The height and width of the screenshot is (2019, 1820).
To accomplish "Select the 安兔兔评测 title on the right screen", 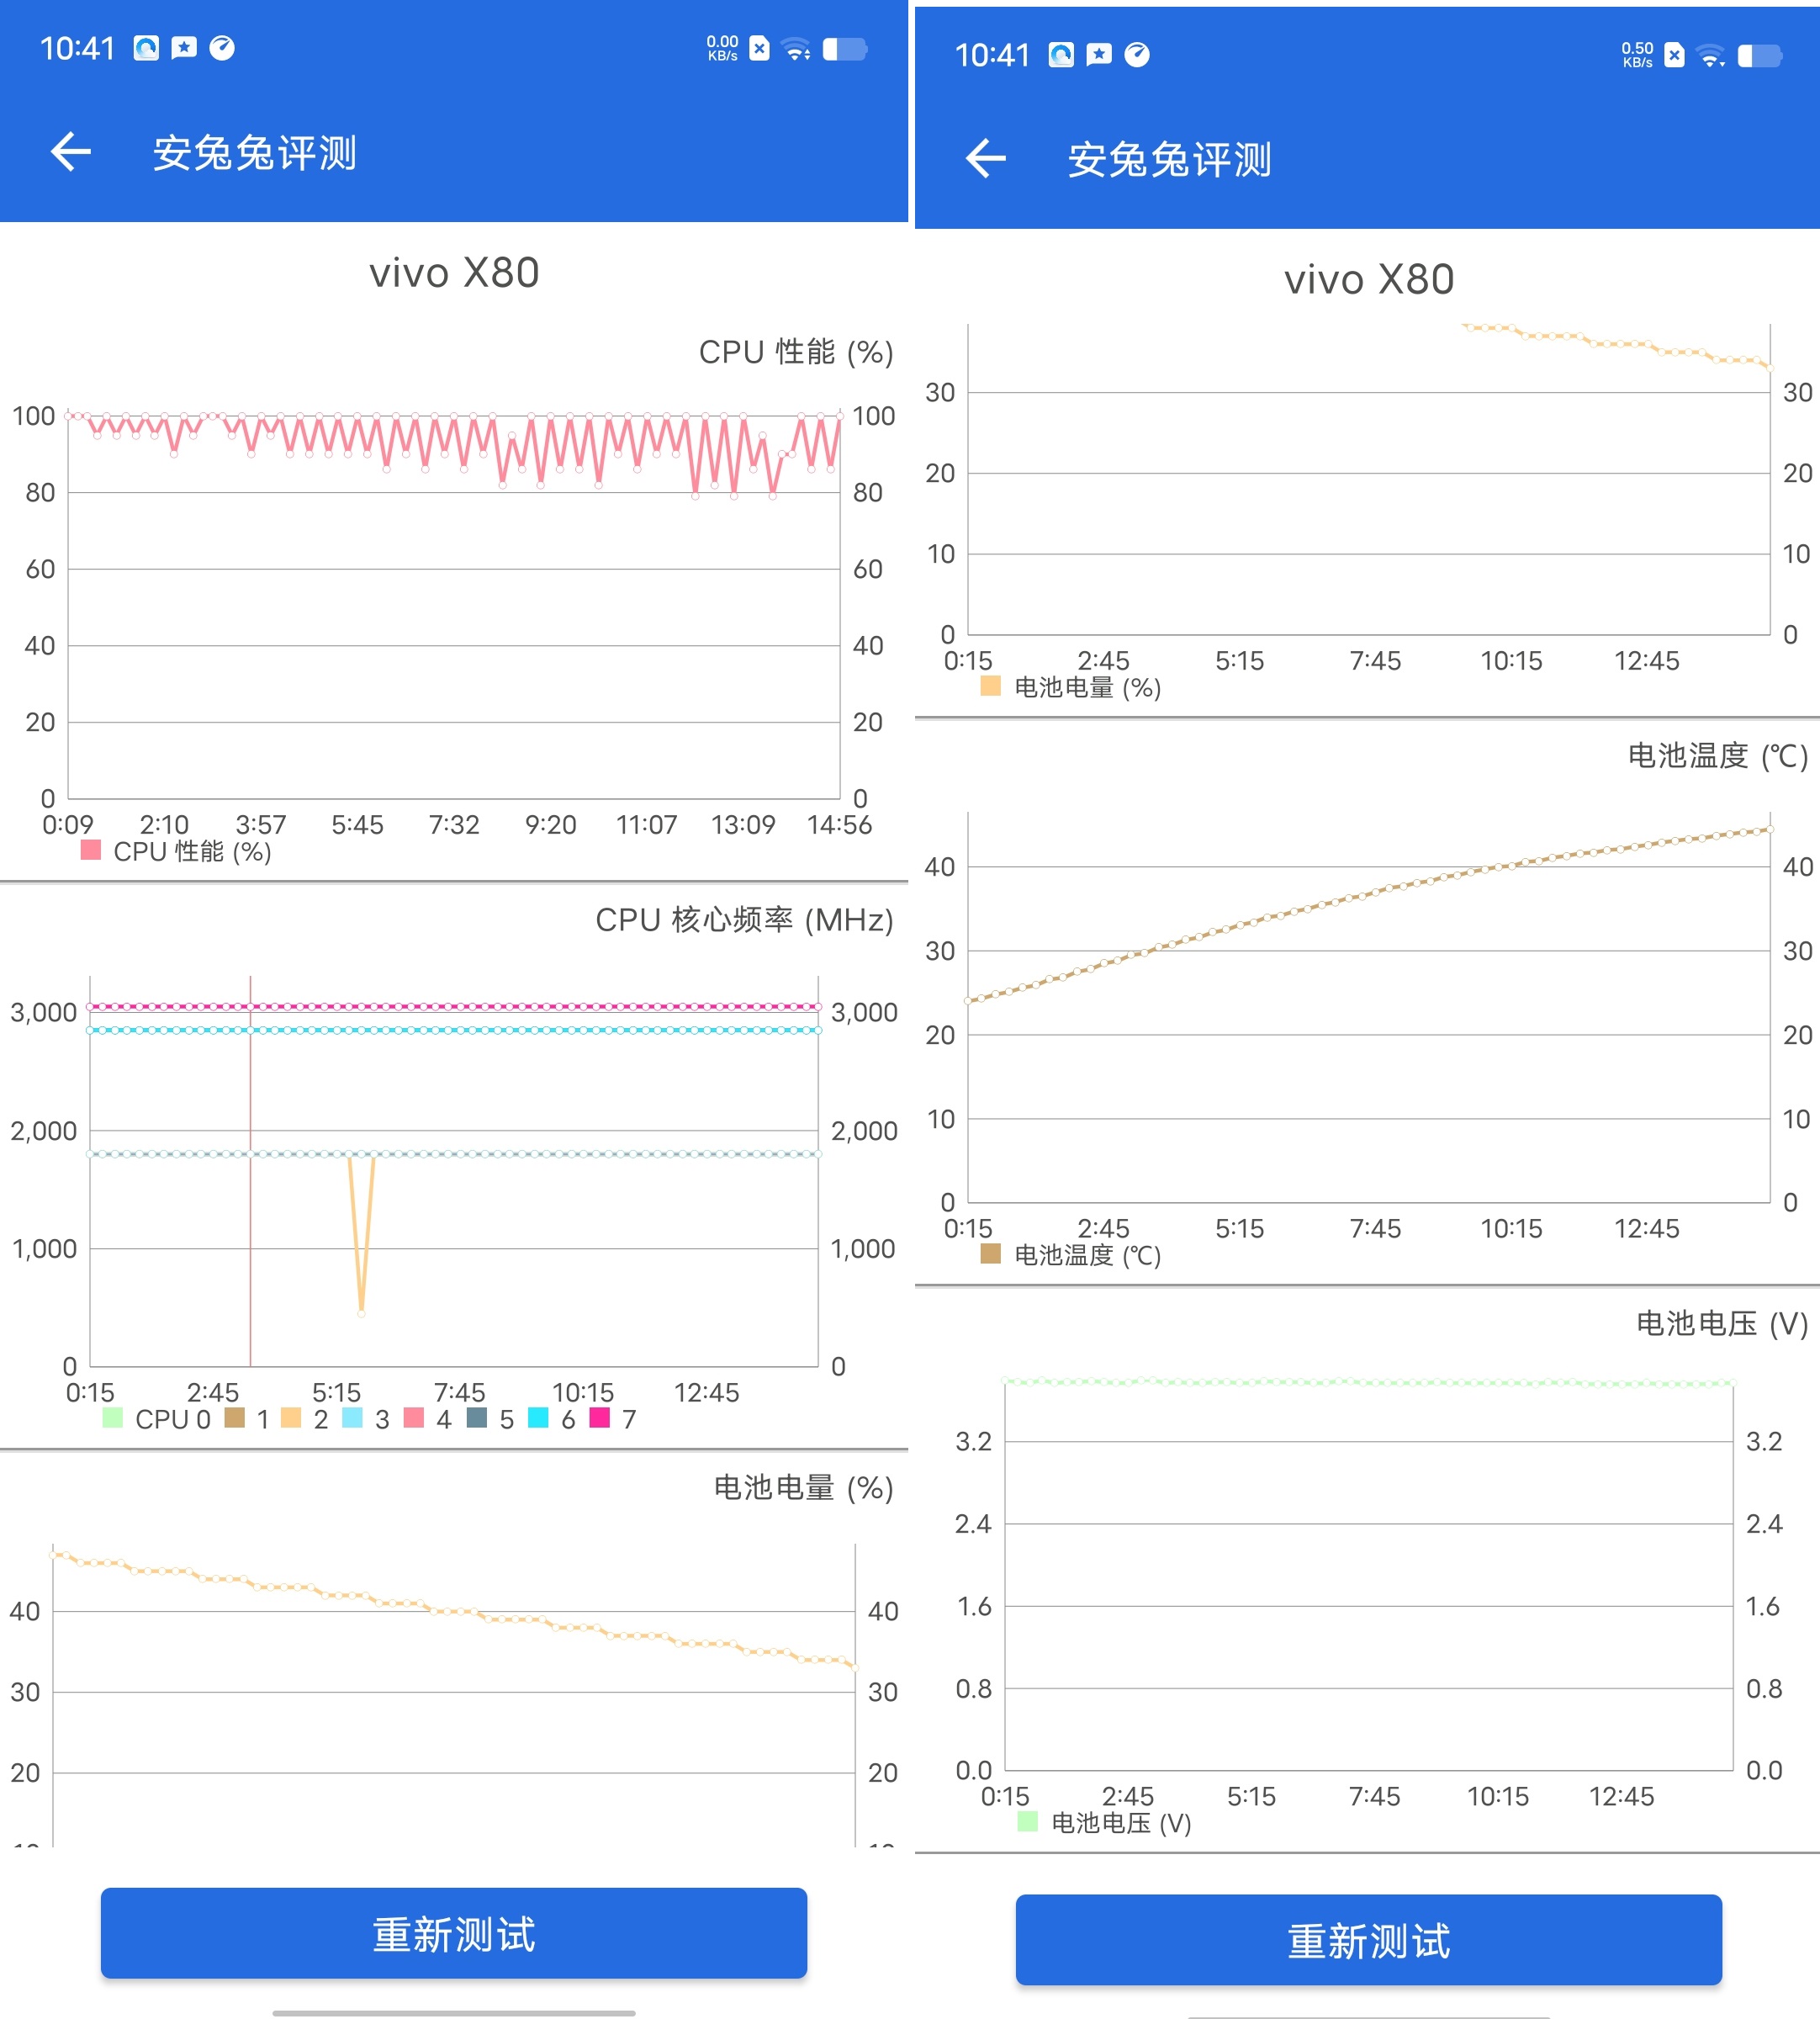I will tap(1168, 158).
